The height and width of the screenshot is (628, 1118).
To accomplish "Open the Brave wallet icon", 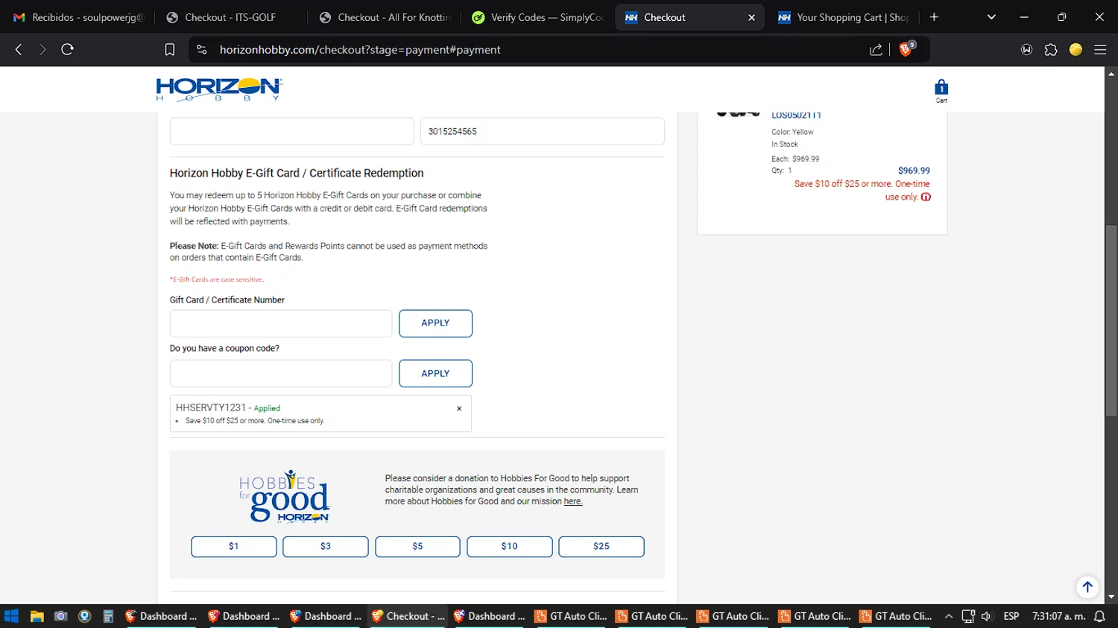I will point(1027,50).
